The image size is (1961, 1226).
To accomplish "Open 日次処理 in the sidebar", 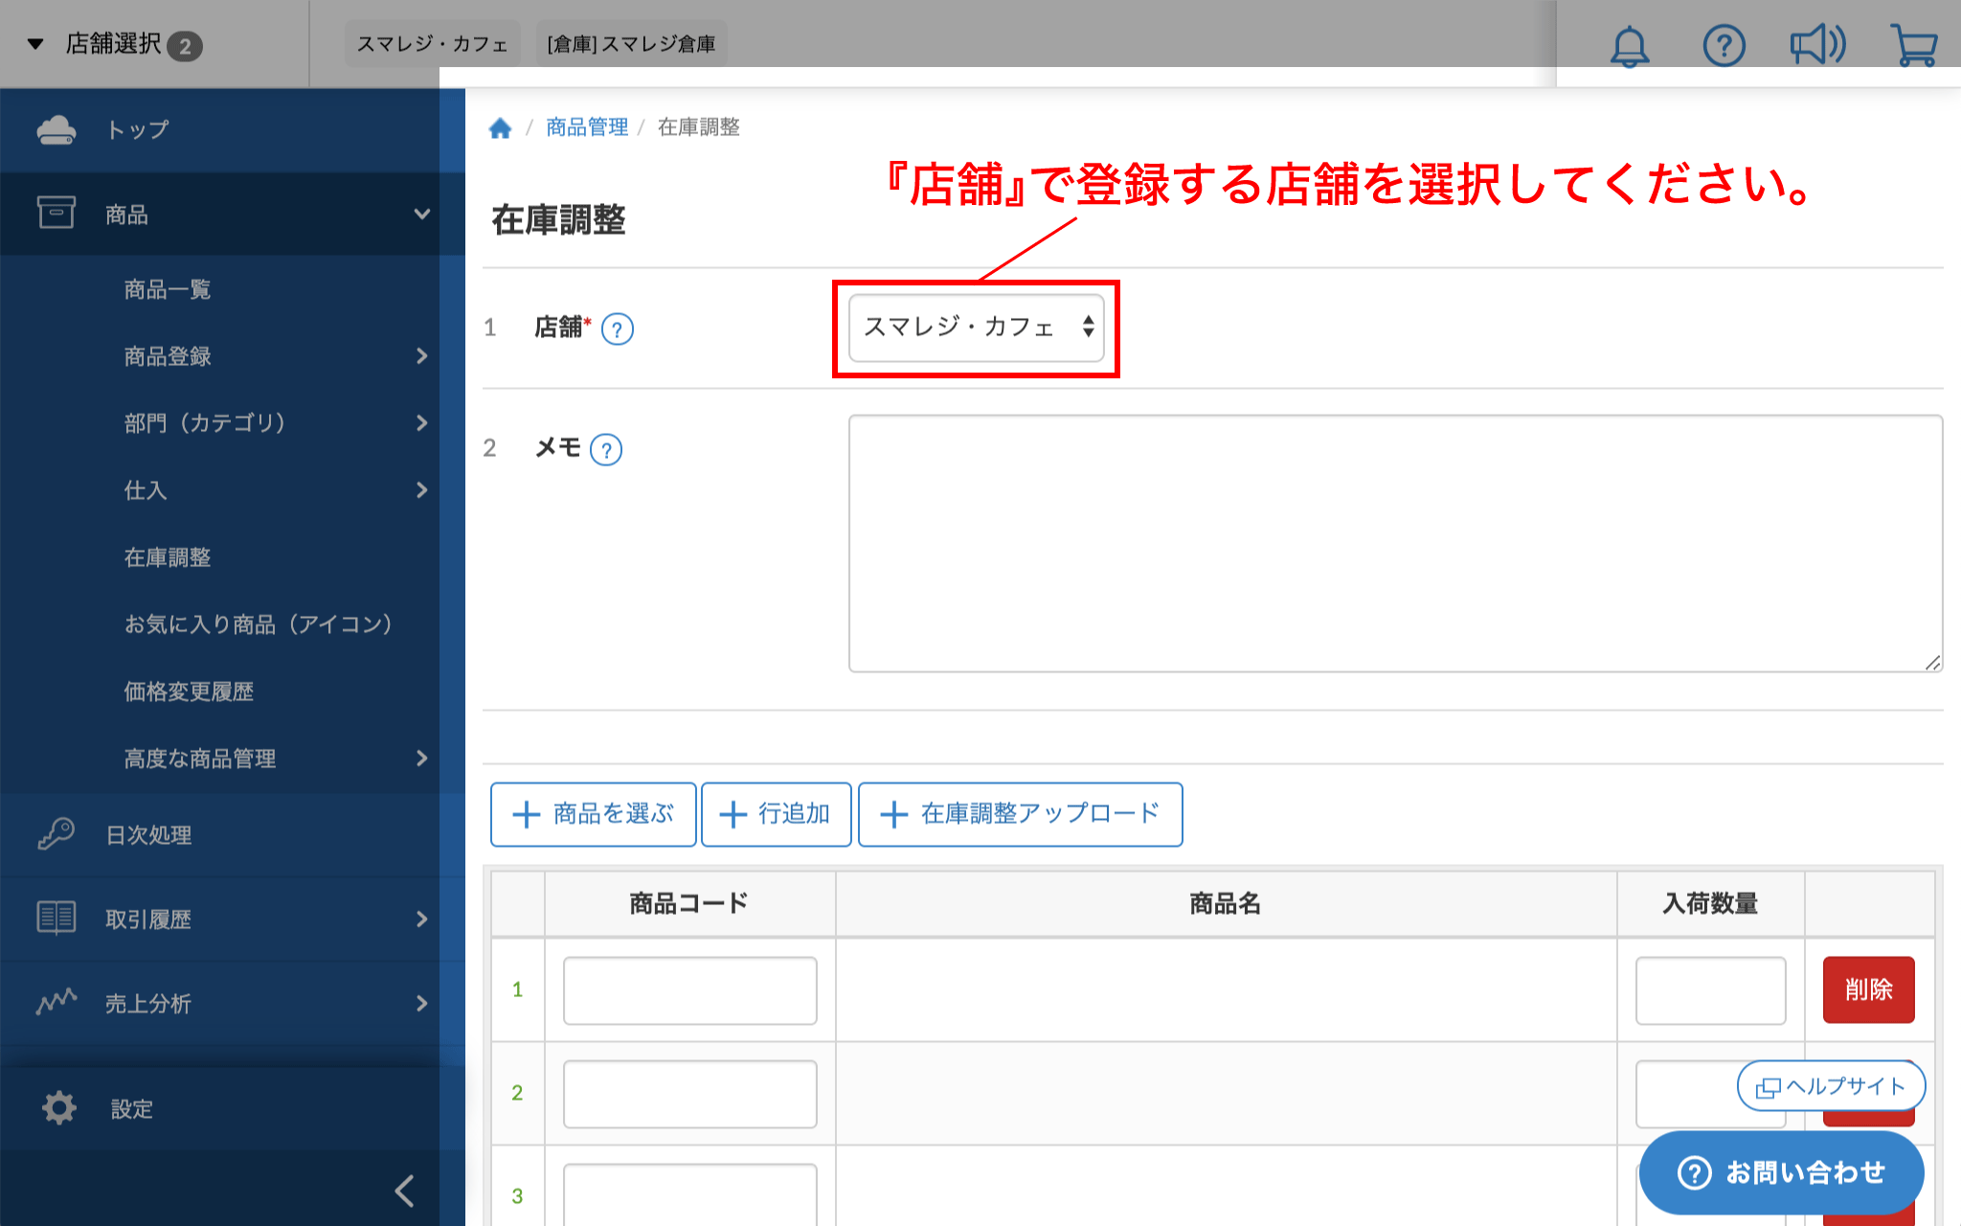I will (x=148, y=835).
